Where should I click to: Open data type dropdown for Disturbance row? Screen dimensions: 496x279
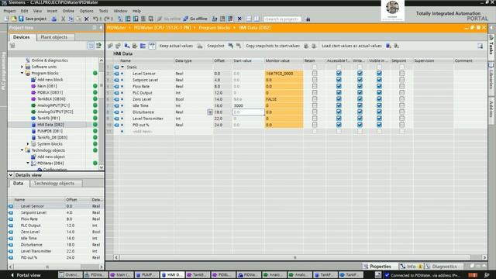[210, 112]
